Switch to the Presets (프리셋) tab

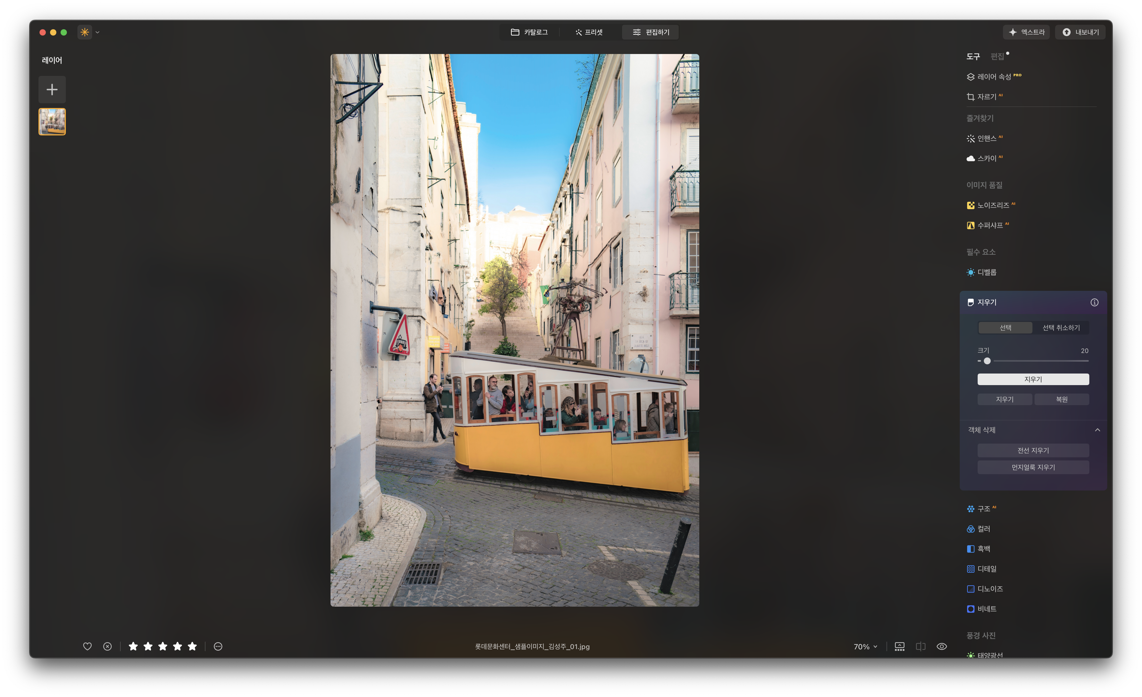(x=589, y=32)
